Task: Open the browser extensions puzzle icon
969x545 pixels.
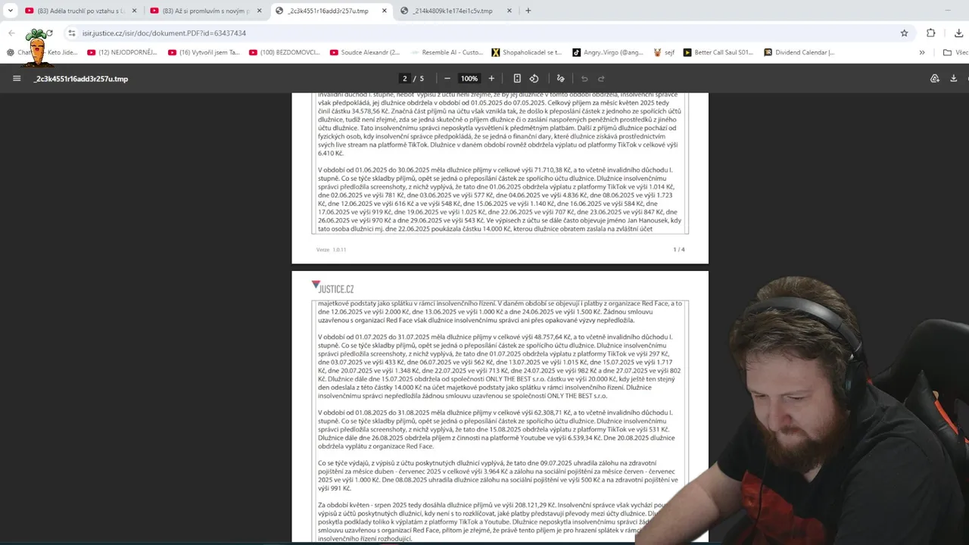Action: (931, 33)
